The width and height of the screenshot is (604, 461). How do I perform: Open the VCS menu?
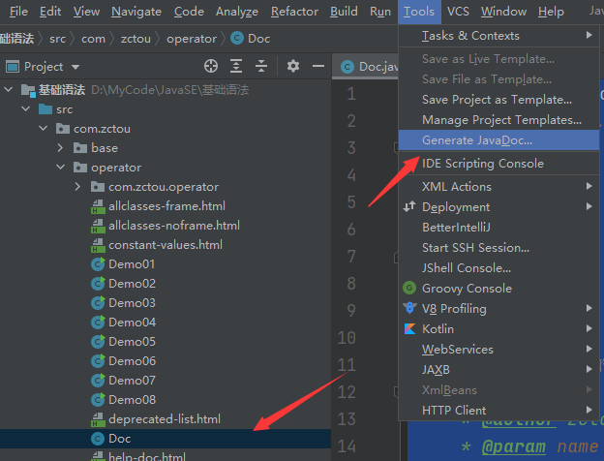[x=458, y=12]
